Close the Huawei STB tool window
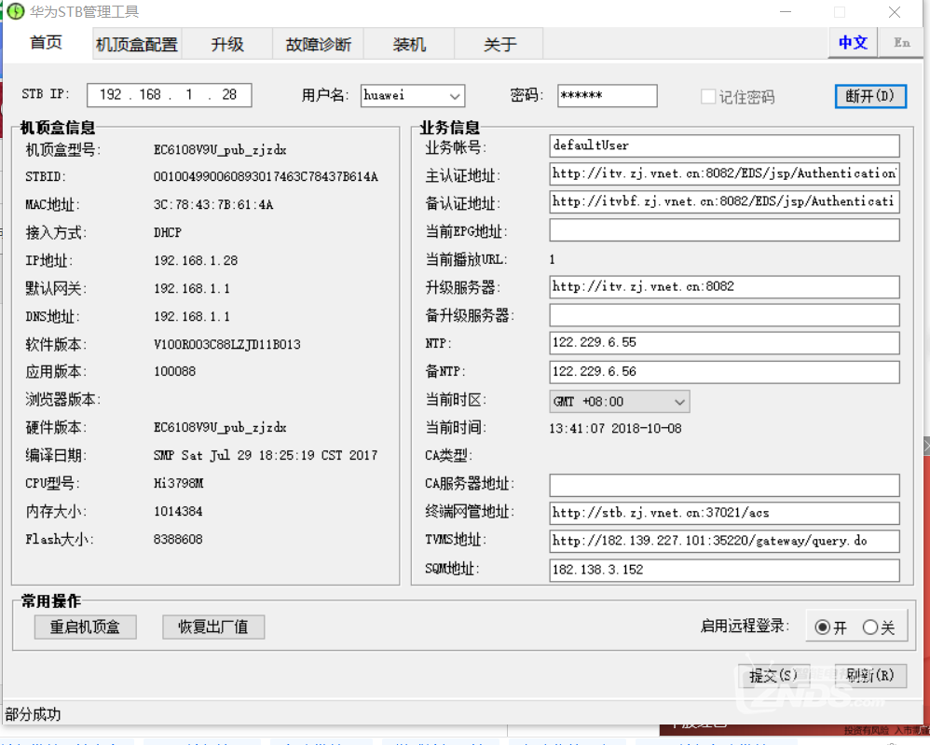The height and width of the screenshot is (745, 930). coord(895,12)
